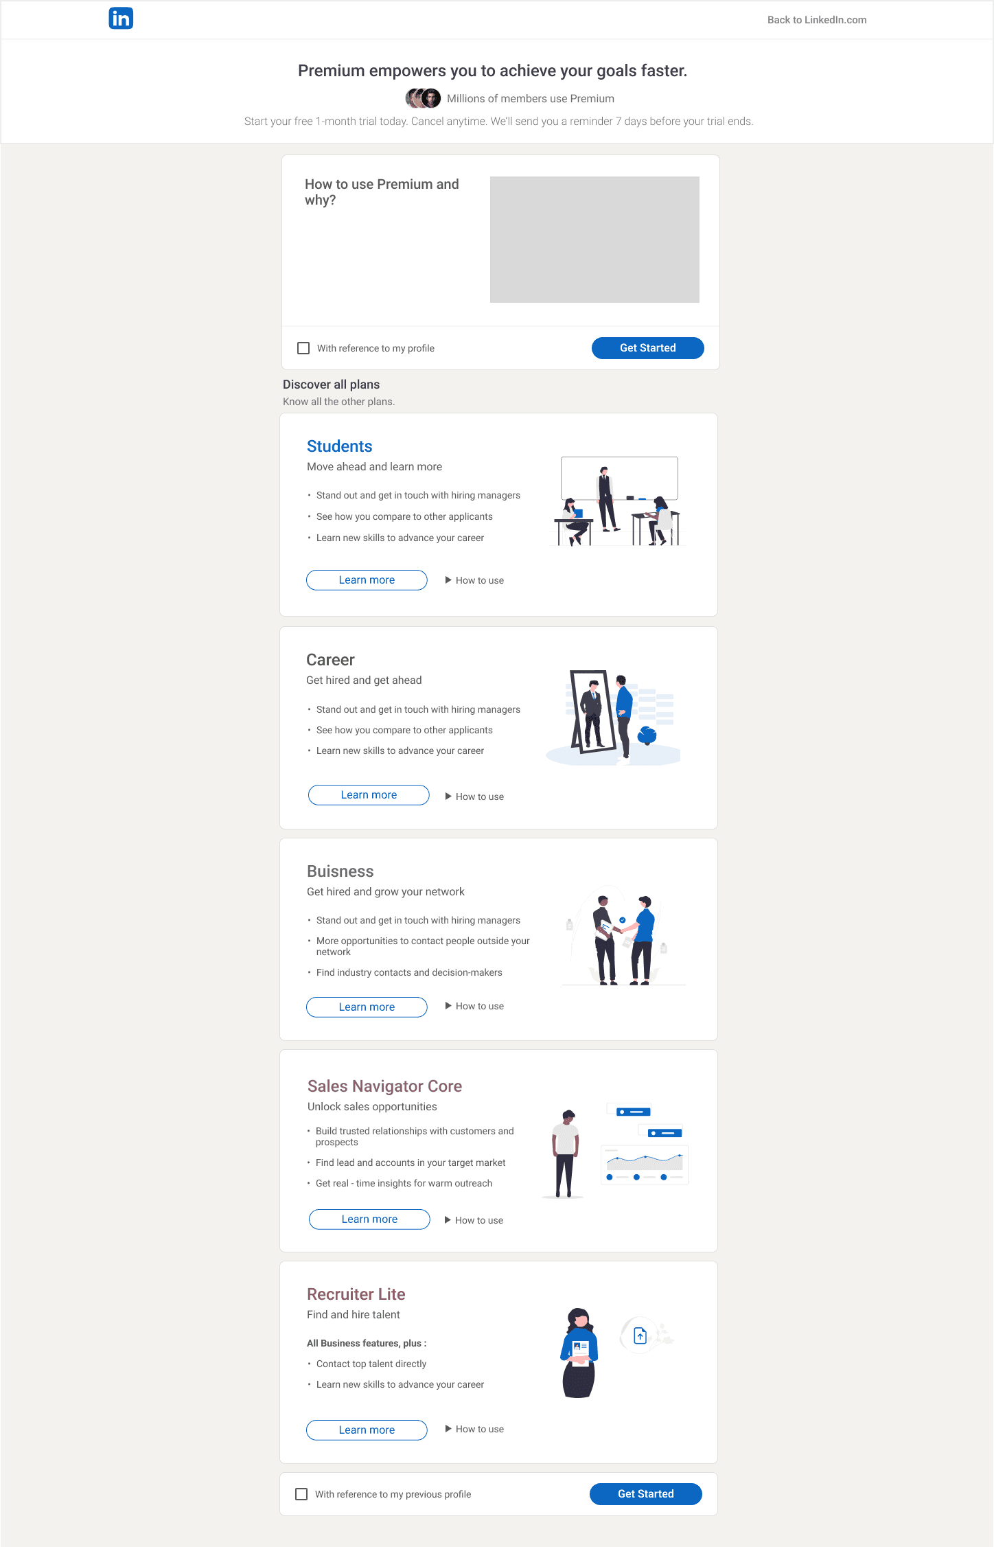The width and height of the screenshot is (994, 1547).
Task: Check With reference to my profile box
Action: (303, 348)
